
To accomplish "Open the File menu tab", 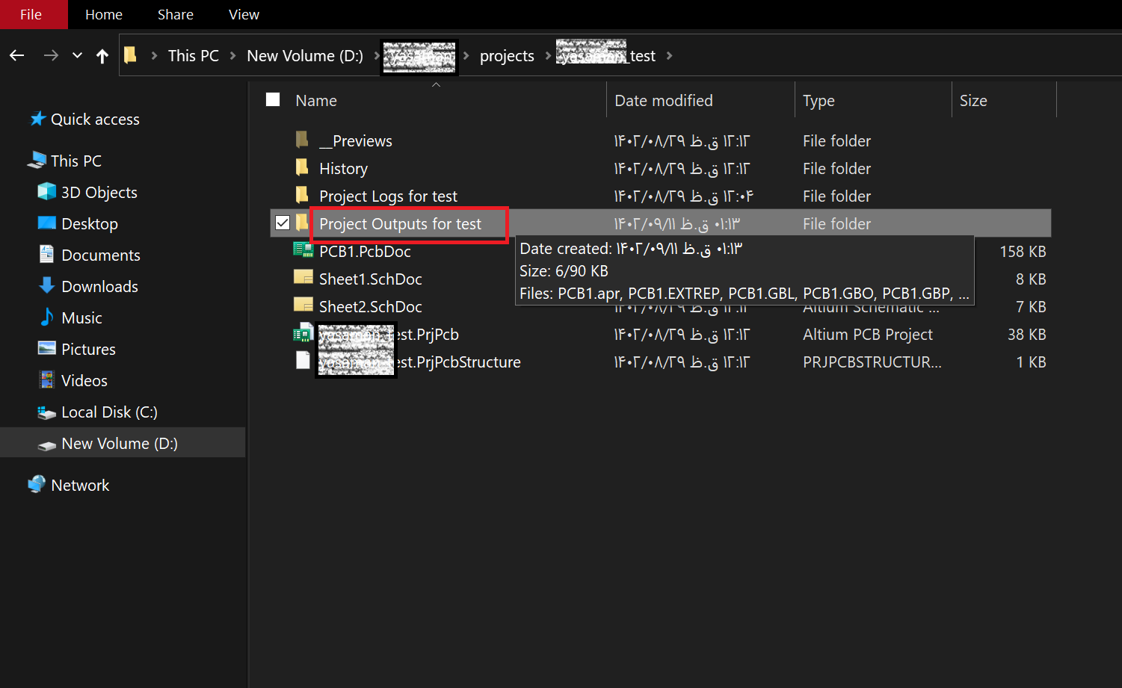I will point(31,14).
